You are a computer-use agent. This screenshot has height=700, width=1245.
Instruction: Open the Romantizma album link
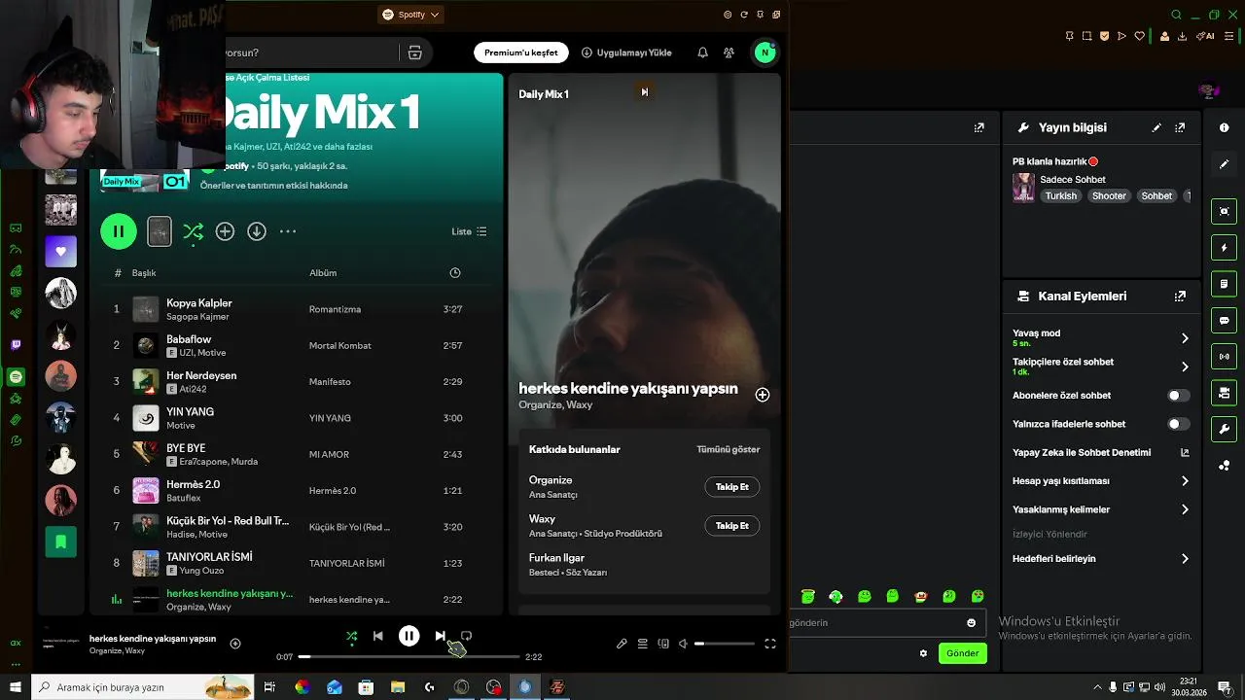pyautogui.click(x=335, y=309)
